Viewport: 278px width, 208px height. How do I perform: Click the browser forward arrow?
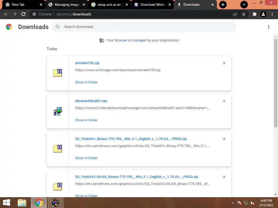(15, 14)
